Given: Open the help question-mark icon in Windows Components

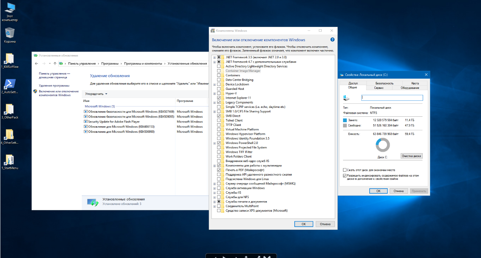Looking at the screenshot, I should [332, 40].
